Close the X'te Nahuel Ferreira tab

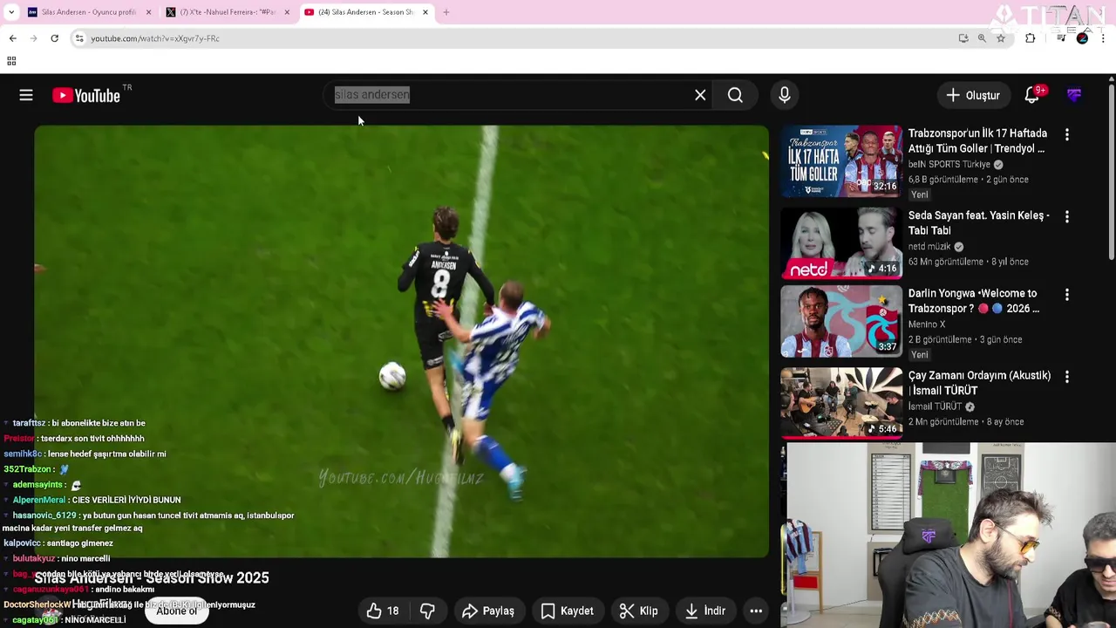tap(287, 12)
